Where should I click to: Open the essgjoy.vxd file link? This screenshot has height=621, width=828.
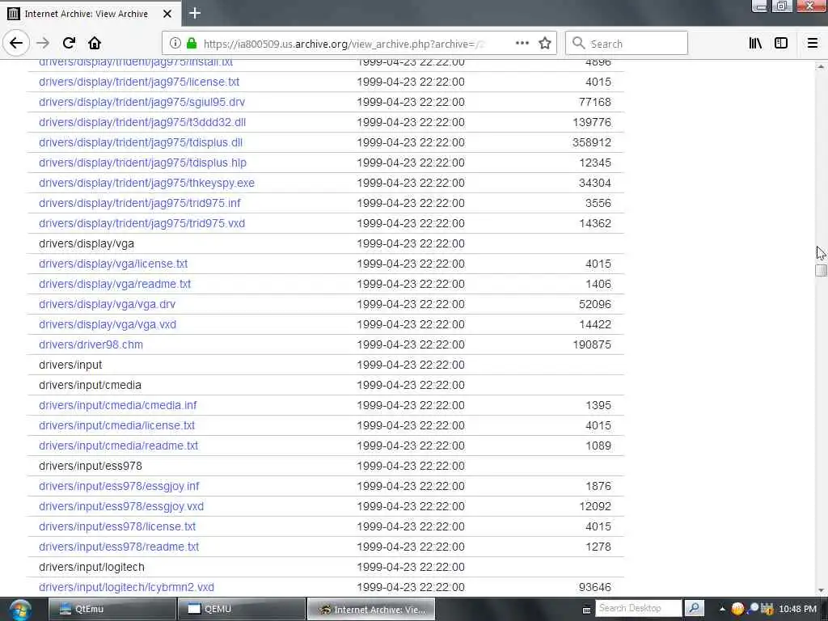(x=121, y=506)
